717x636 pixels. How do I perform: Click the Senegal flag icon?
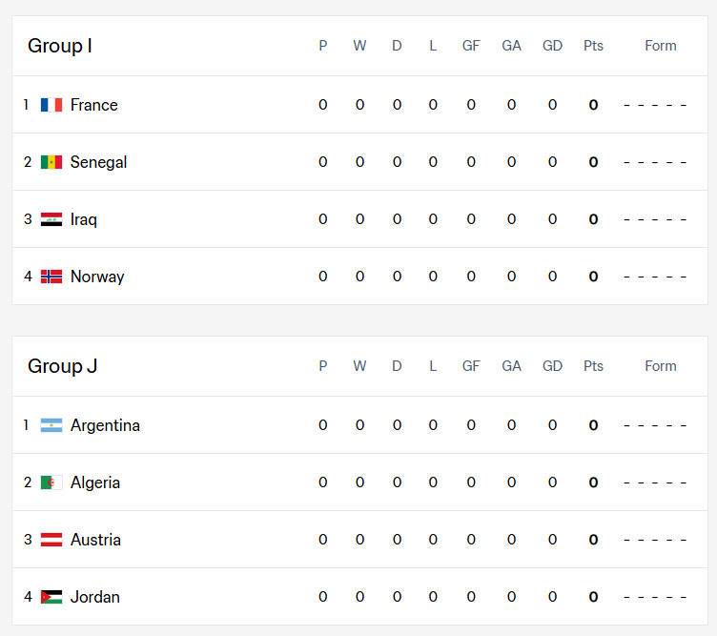[51, 162]
